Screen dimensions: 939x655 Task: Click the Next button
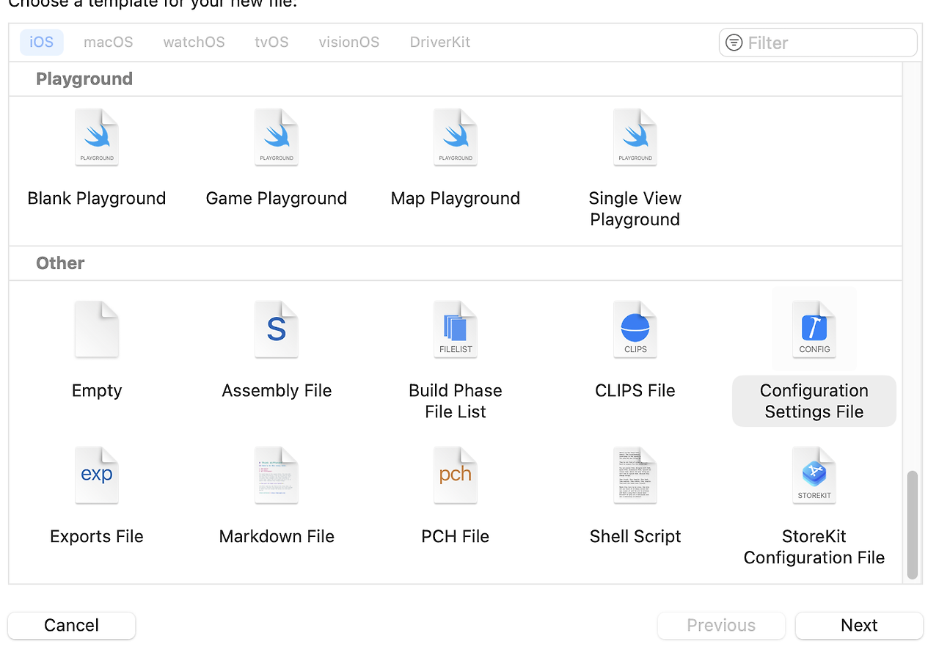click(859, 625)
